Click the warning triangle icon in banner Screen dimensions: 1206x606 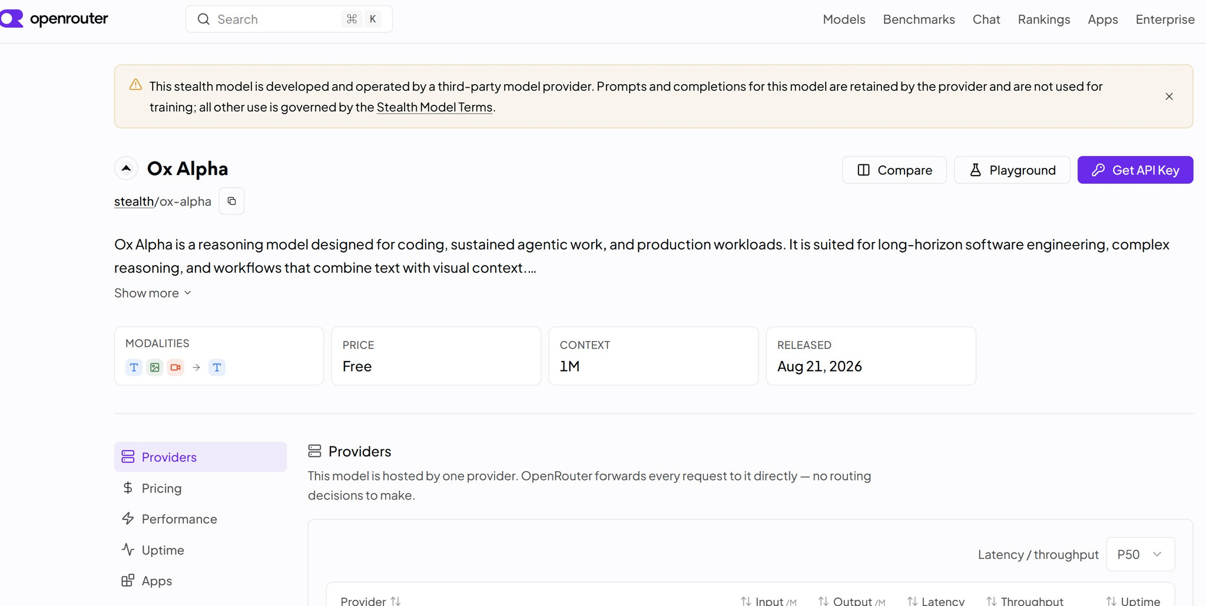[135, 85]
